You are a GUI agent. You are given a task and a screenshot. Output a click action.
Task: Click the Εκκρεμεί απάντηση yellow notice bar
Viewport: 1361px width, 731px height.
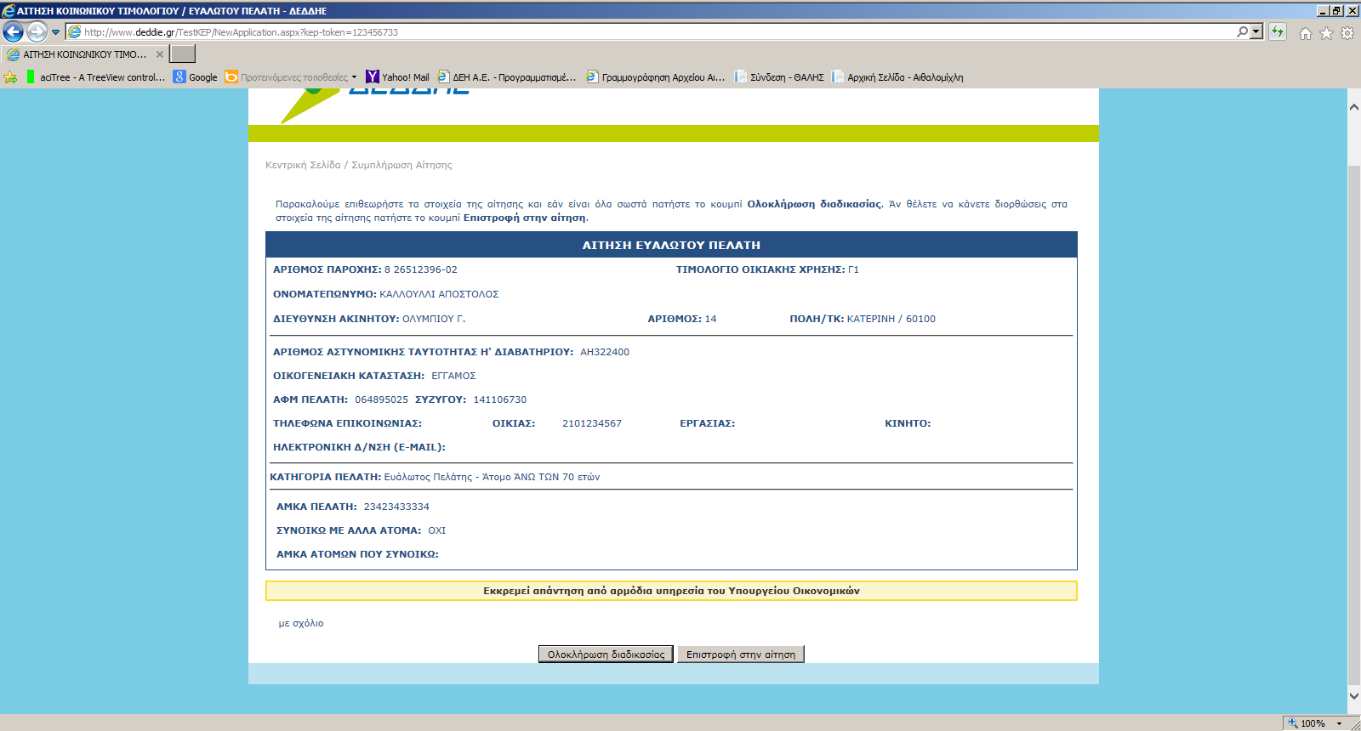tap(671, 591)
